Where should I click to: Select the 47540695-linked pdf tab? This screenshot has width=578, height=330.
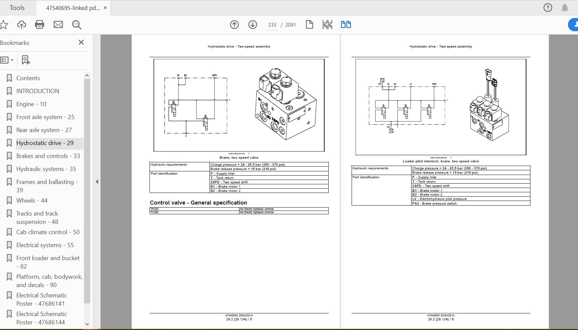[73, 8]
